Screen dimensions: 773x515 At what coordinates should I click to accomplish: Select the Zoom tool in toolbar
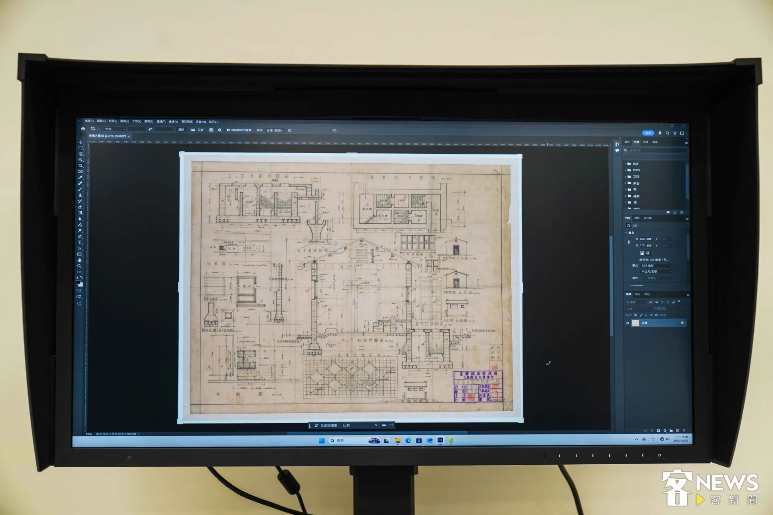79,266
